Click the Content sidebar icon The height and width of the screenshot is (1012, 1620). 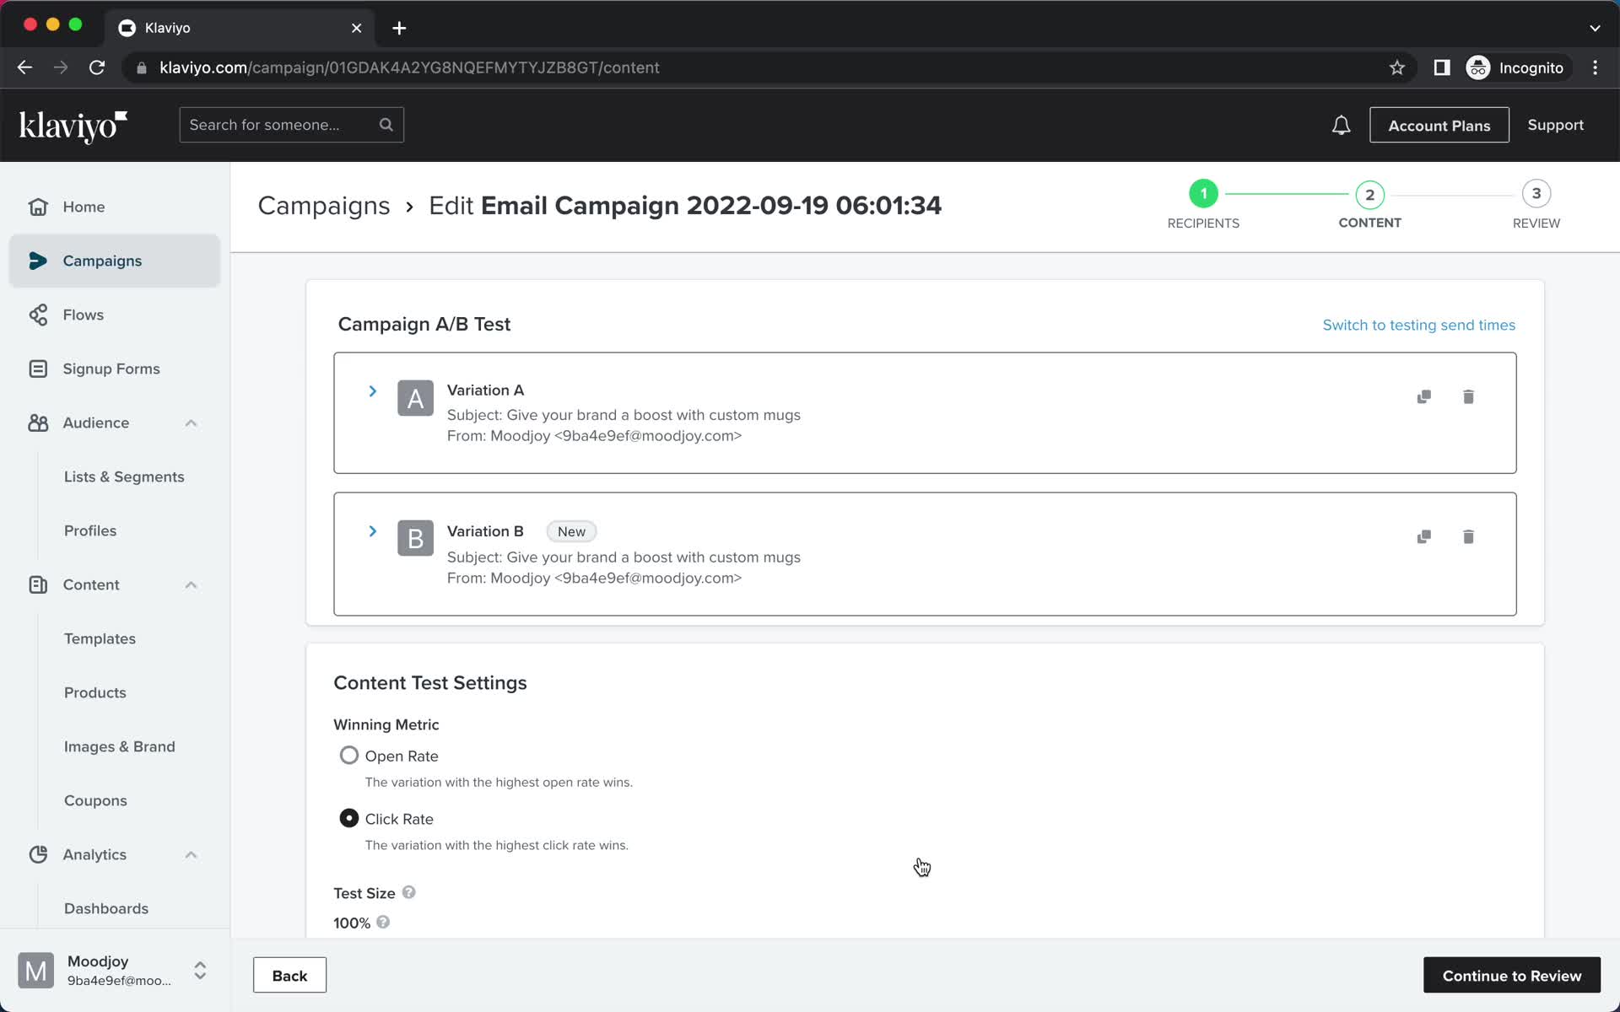coord(37,584)
